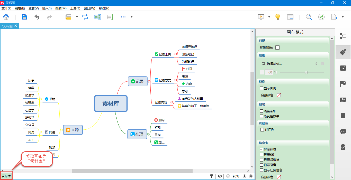
Task: Click the Undo arrow icon
Action: point(37,17)
